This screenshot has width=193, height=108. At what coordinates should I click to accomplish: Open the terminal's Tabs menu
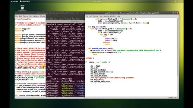[x=74, y=19]
